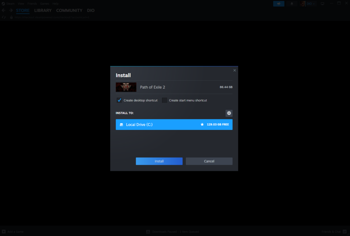Uncheck Create desktop shortcut
Image resolution: width=350 pixels, height=236 pixels.
click(x=119, y=100)
